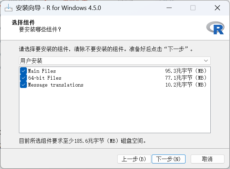Uncheck the Main Files checkbox
The height and width of the screenshot is (169, 230).
(x=23, y=71)
